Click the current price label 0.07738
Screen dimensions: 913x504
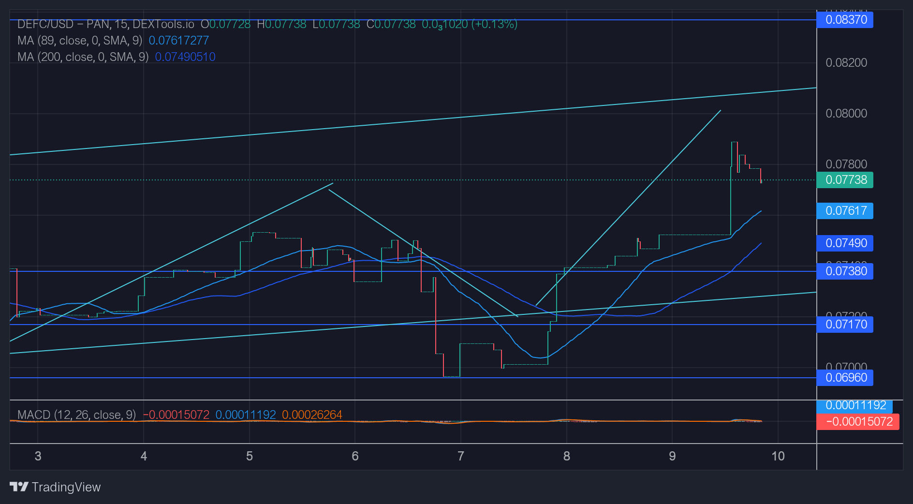[x=845, y=180]
